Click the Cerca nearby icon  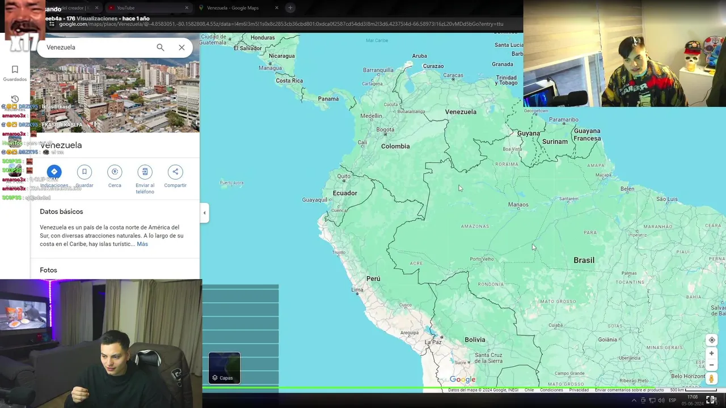(x=115, y=172)
